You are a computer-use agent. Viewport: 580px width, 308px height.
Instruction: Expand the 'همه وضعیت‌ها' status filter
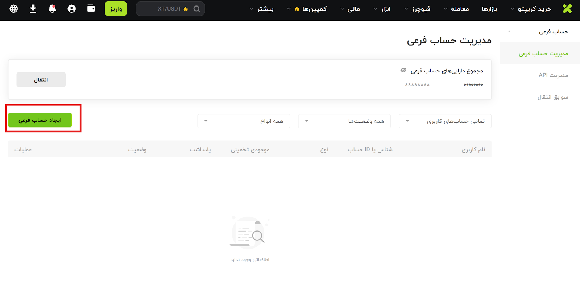[344, 121]
